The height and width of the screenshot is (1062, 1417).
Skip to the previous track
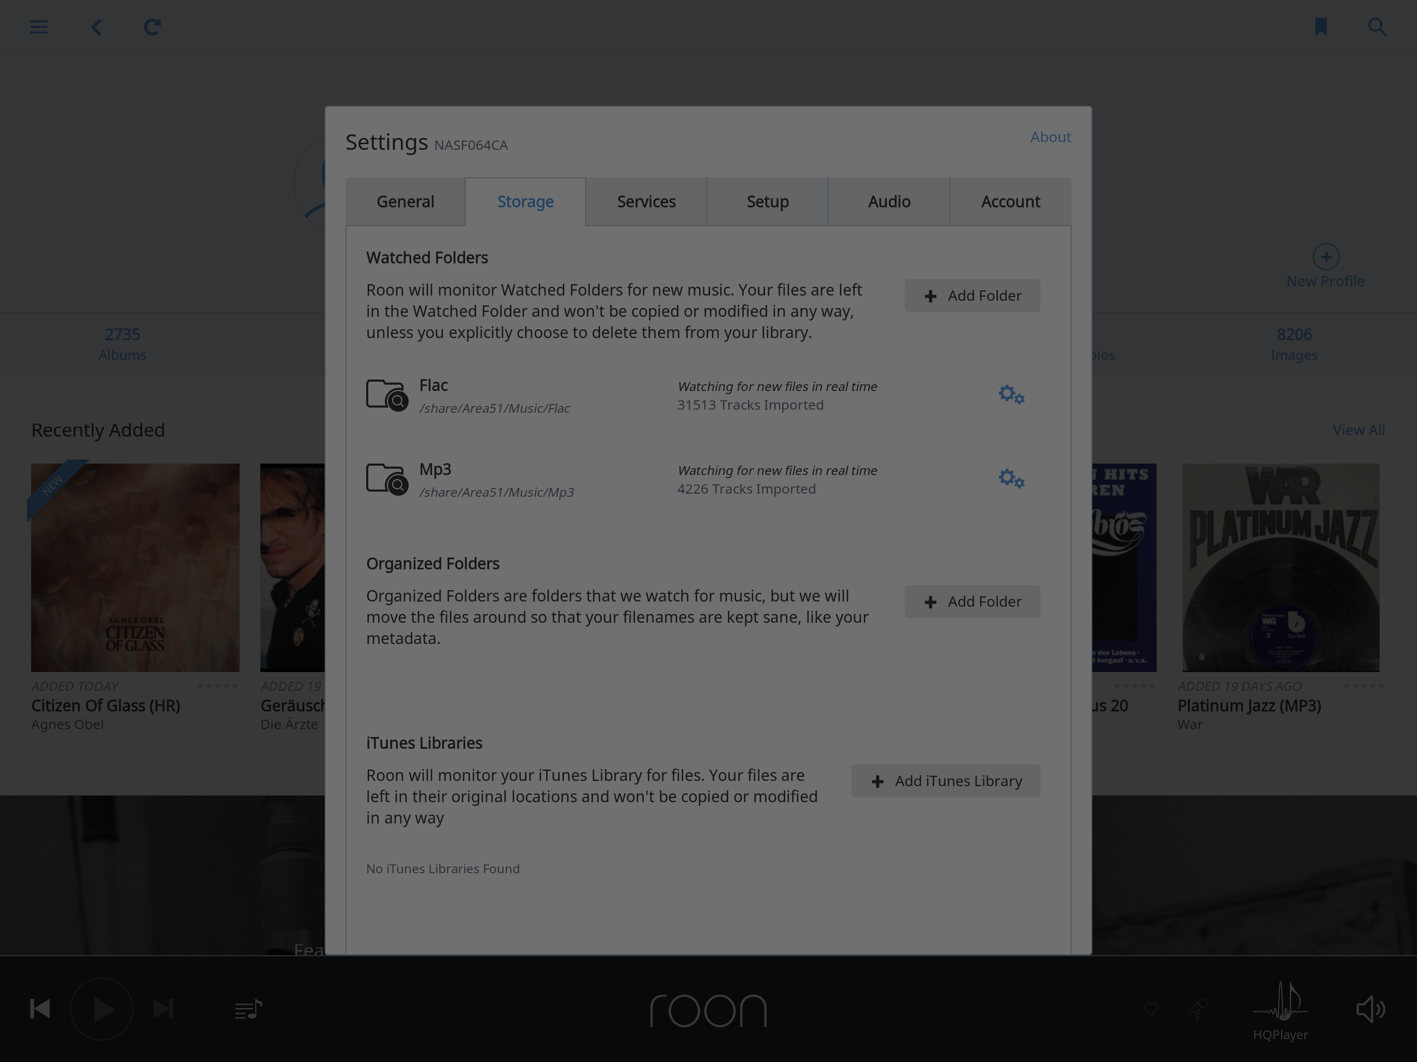(40, 1009)
